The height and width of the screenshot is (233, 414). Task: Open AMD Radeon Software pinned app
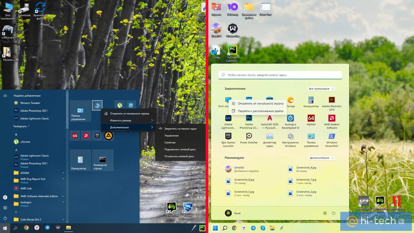tap(332, 122)
